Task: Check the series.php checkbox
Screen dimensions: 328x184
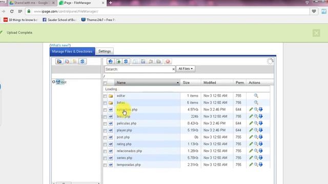Action: click(x=105, y=158)
